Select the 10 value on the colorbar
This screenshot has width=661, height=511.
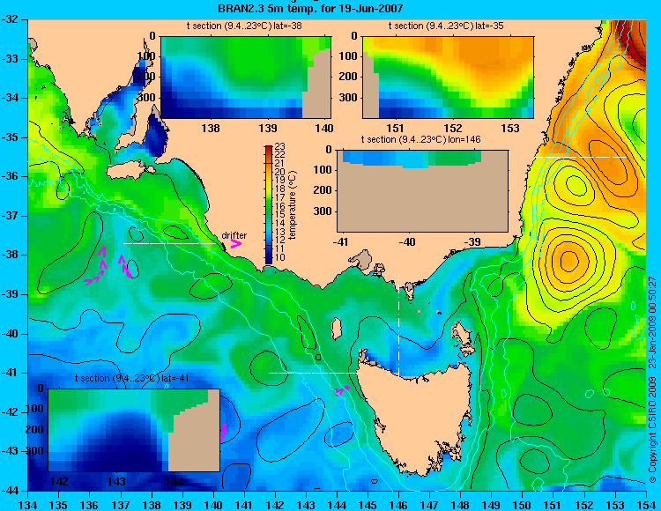(x=280, y=258)
